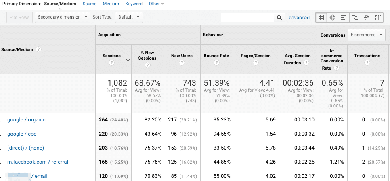Click total sessions value 1,082
This screenshot has width=390, height=181.
117,83
